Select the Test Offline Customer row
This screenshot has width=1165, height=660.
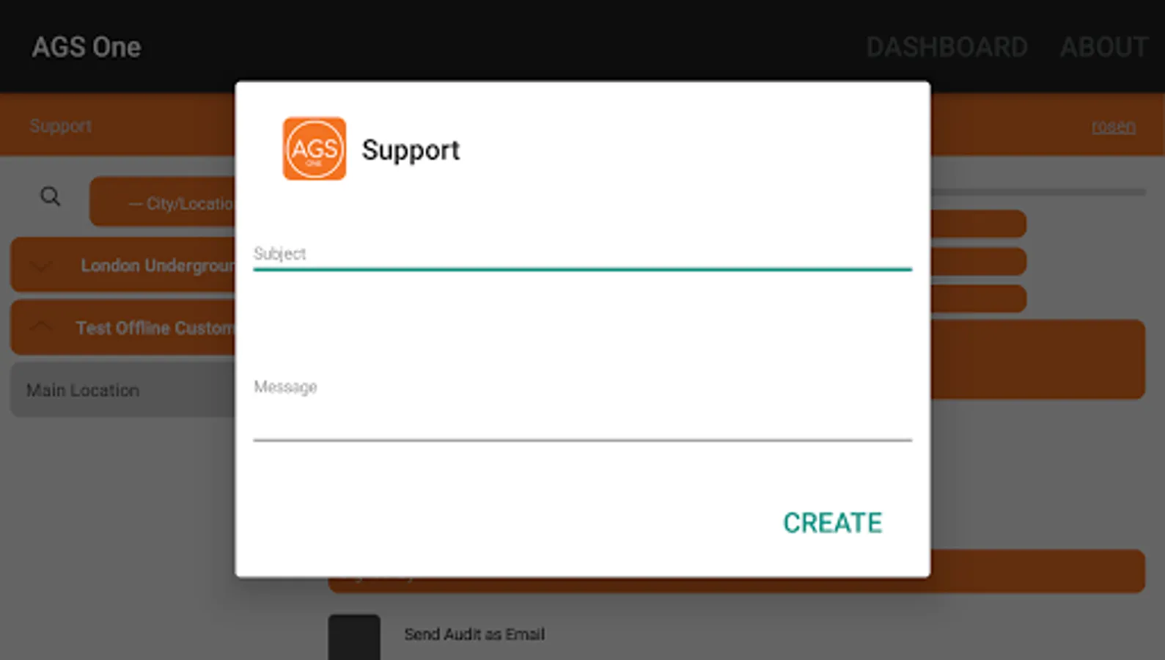tap(123, 327)
